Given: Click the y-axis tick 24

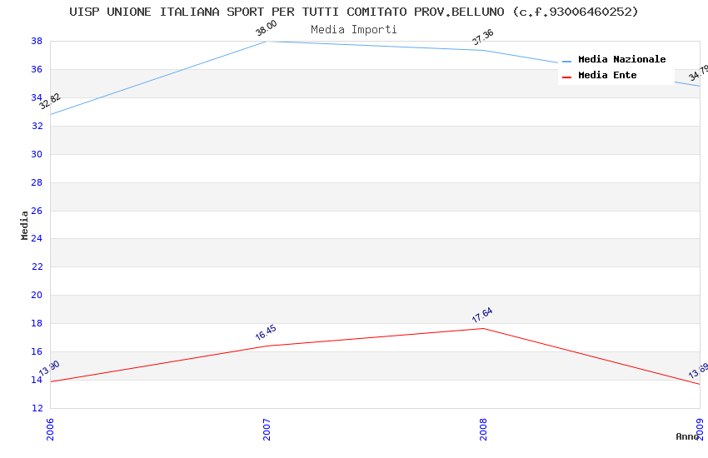Looking at the screenshot, I should [37, 238].
